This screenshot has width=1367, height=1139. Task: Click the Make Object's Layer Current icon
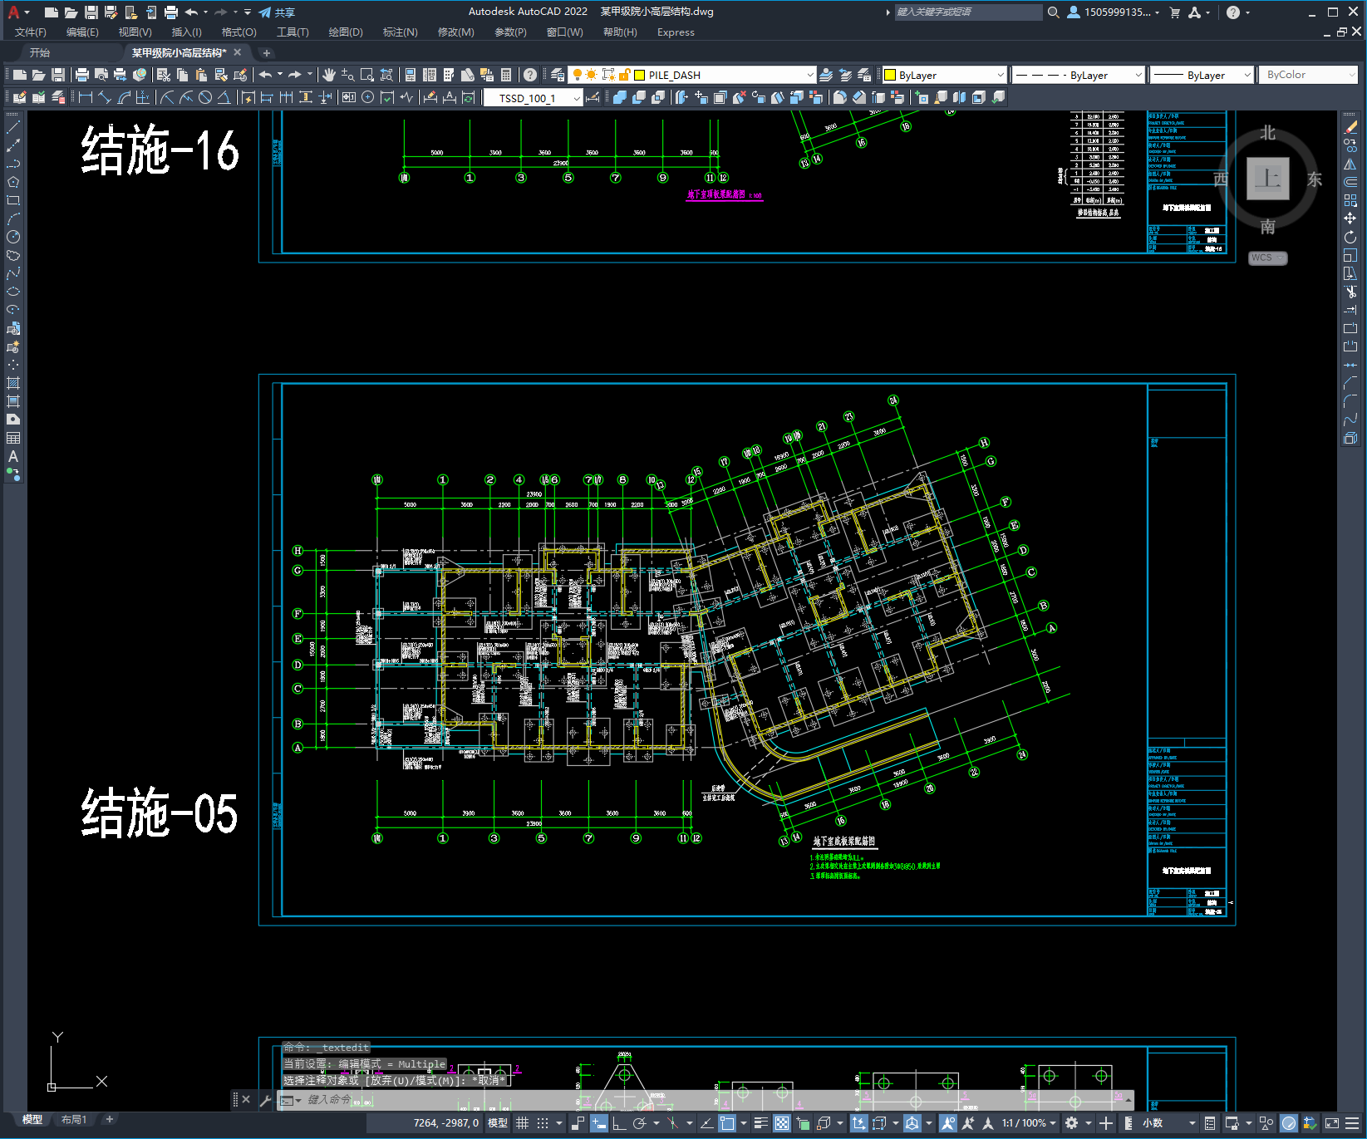click(826, 75)
